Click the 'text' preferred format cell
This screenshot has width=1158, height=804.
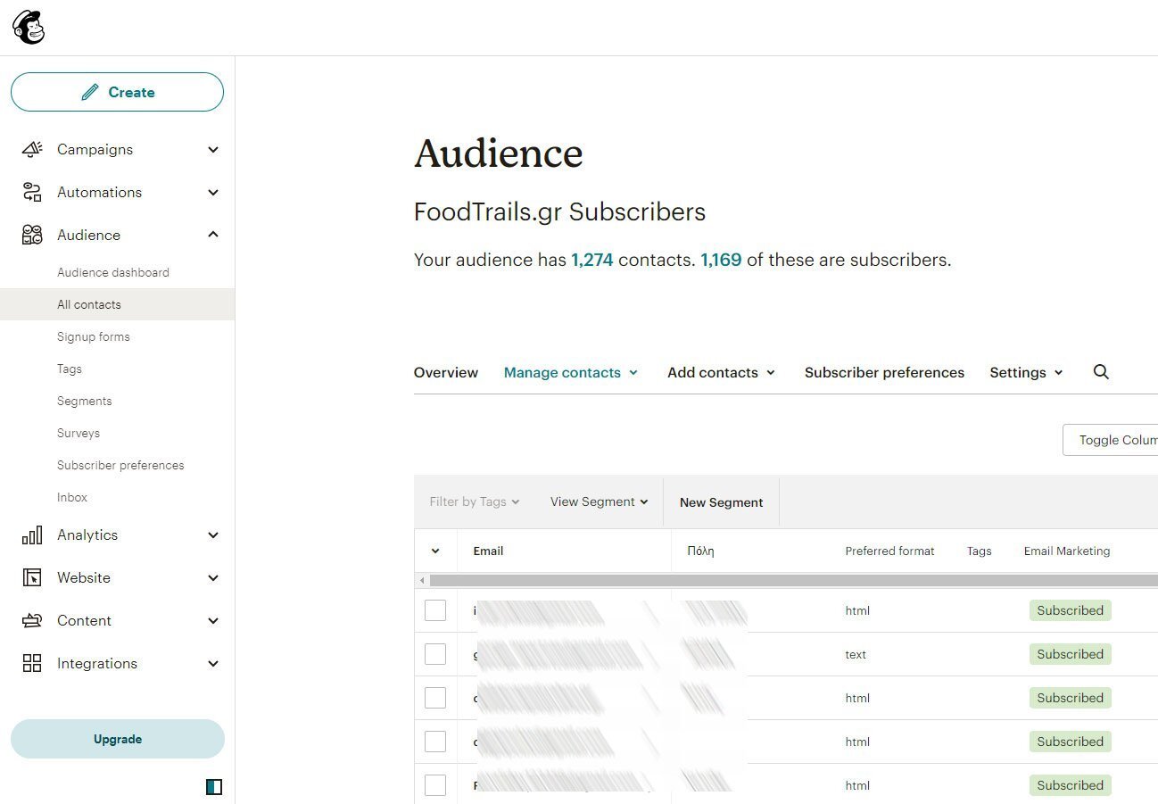click(x=856, y=654)
